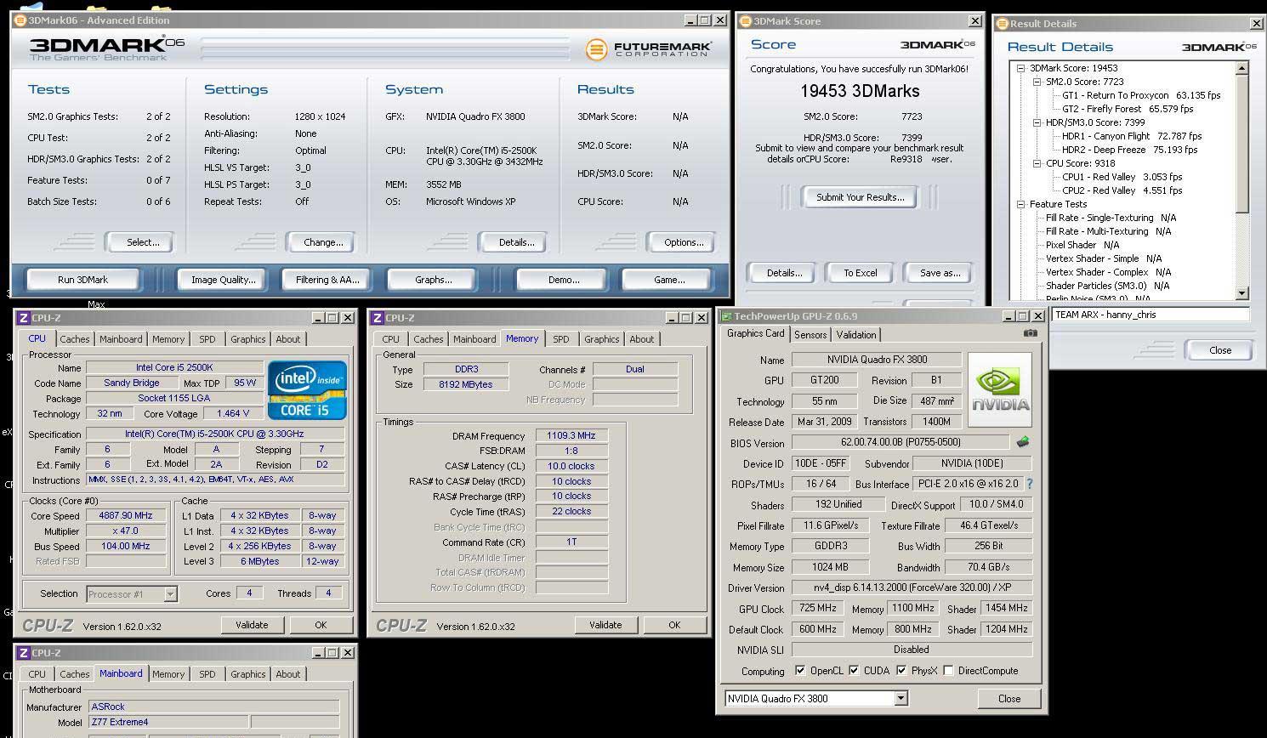
Task: Open the Validation tab in GPU-Z
Action: tap(856, 334)
